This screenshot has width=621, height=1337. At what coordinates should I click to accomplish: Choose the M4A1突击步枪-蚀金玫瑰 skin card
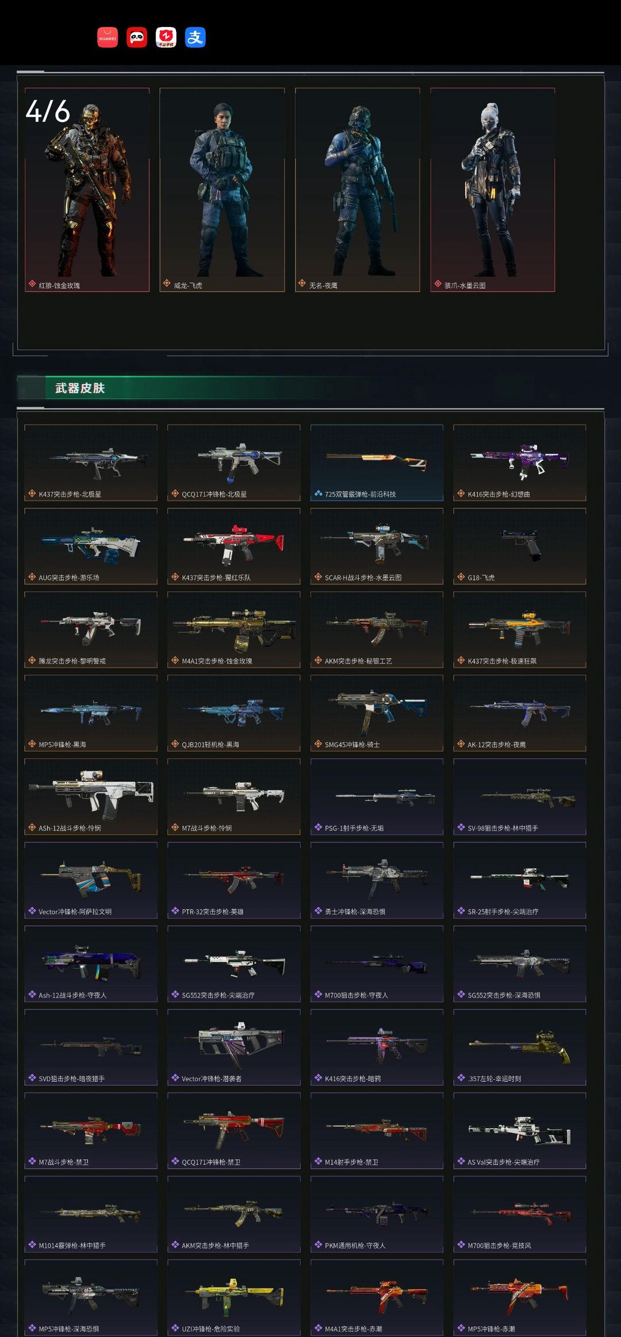click(234, 630)
